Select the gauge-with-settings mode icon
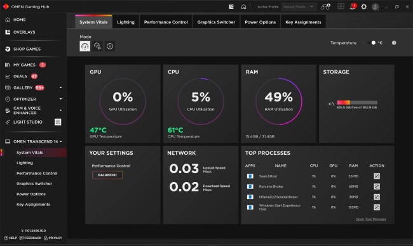 click(97, 46)
